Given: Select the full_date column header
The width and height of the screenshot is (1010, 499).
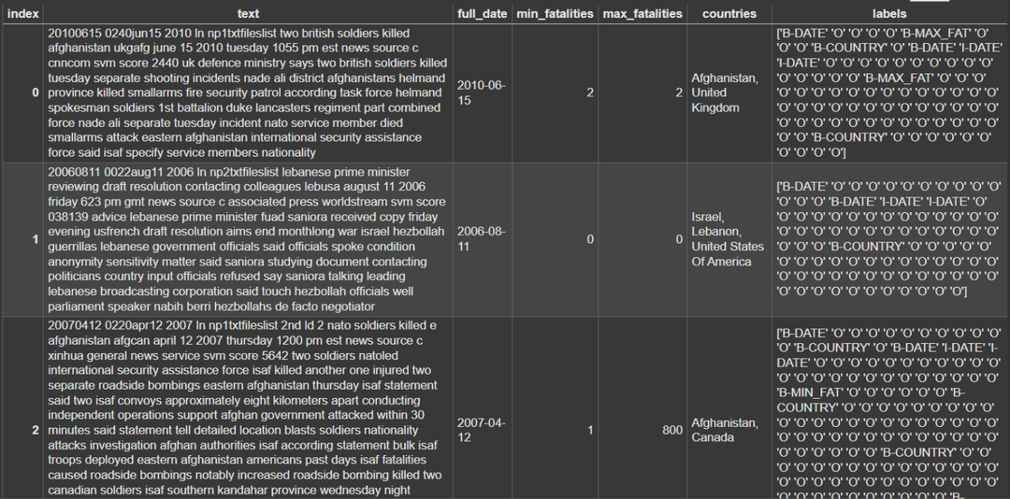Looking at the screenshot, I should pos(483,13).
